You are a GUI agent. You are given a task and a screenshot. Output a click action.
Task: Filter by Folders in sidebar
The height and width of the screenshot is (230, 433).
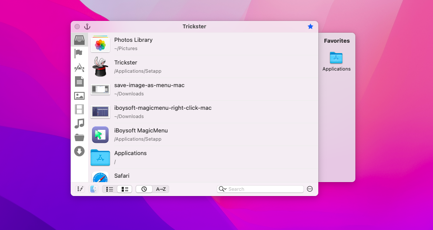79,137
